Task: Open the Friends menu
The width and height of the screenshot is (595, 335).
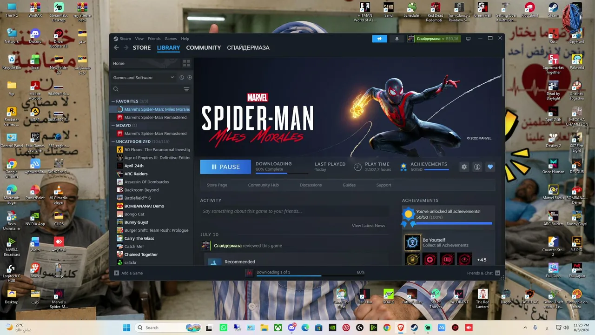Action: pos(154,39)
